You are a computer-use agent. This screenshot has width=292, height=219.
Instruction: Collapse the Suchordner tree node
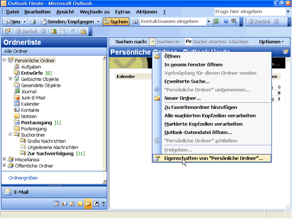pos(11,134)
